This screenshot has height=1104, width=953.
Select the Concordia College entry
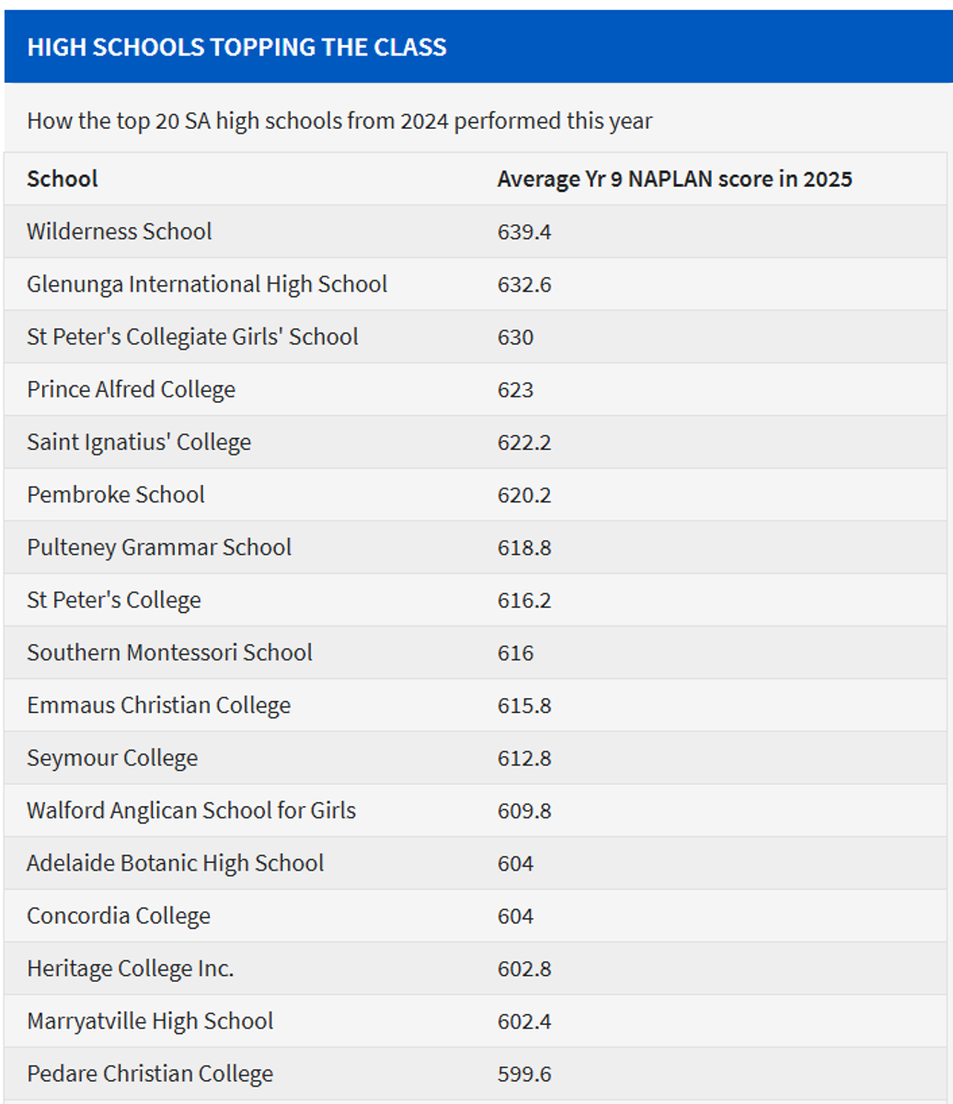click(x=119, y=916)
